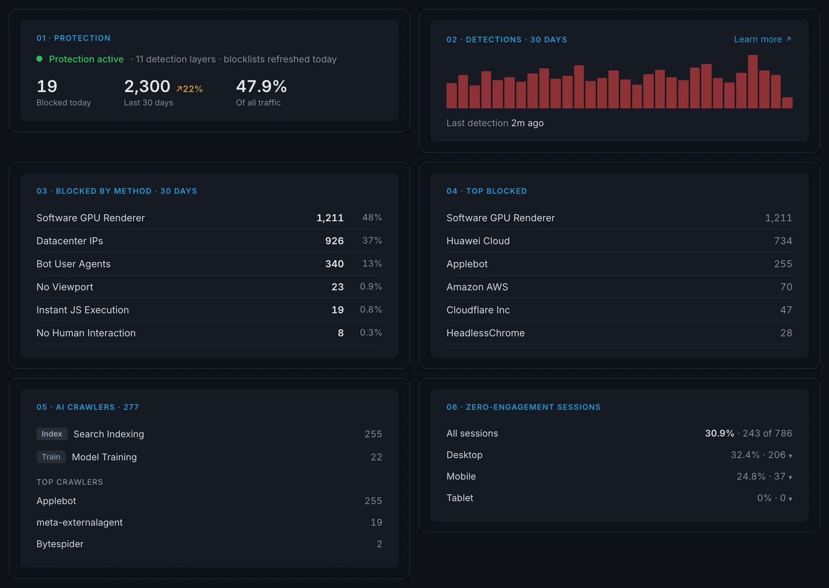This screenshot has height=588, width=829.
Task: Expand the Desktop sessions dropdown arrow
Action: [790, 456]
